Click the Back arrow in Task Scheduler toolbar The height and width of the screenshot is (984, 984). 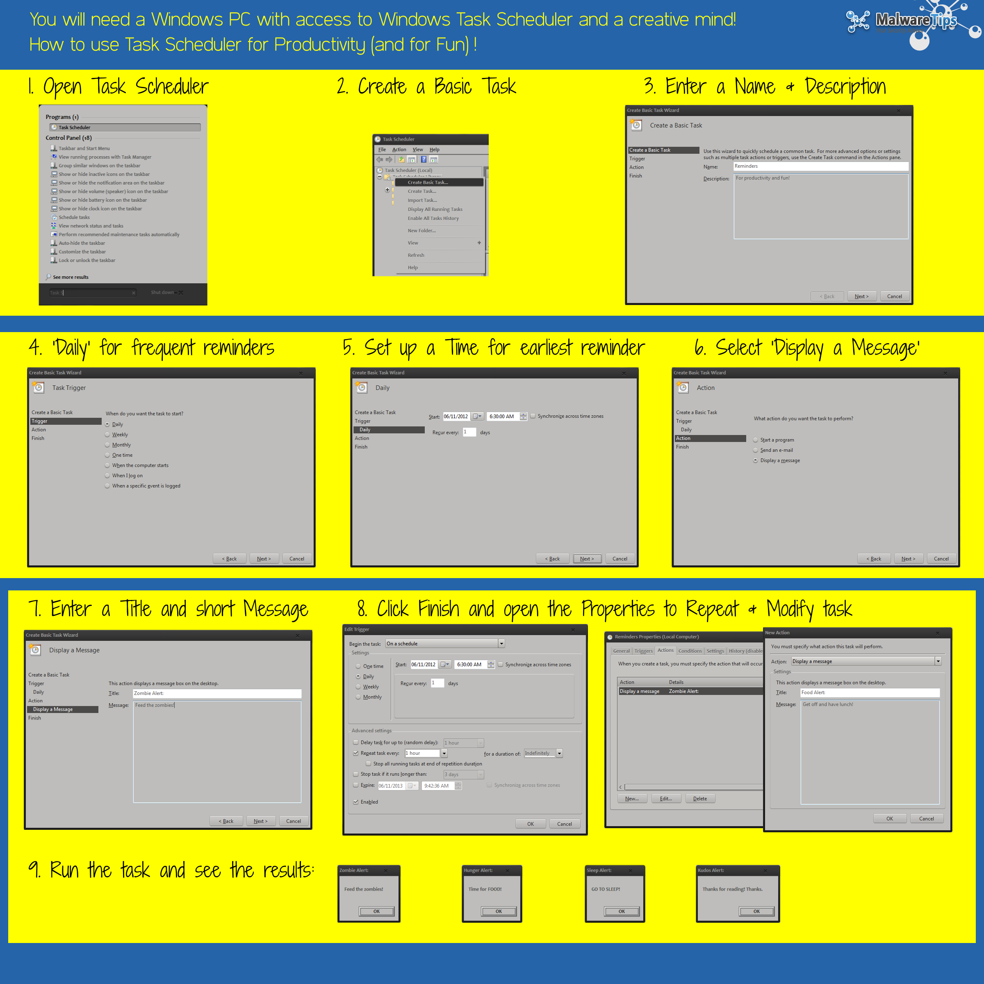click(379, 159)
